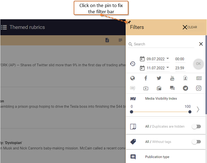This screenshot has height=163, width=207.
Task: Click the pin icon to fix the filter bar
Action: 129,22
